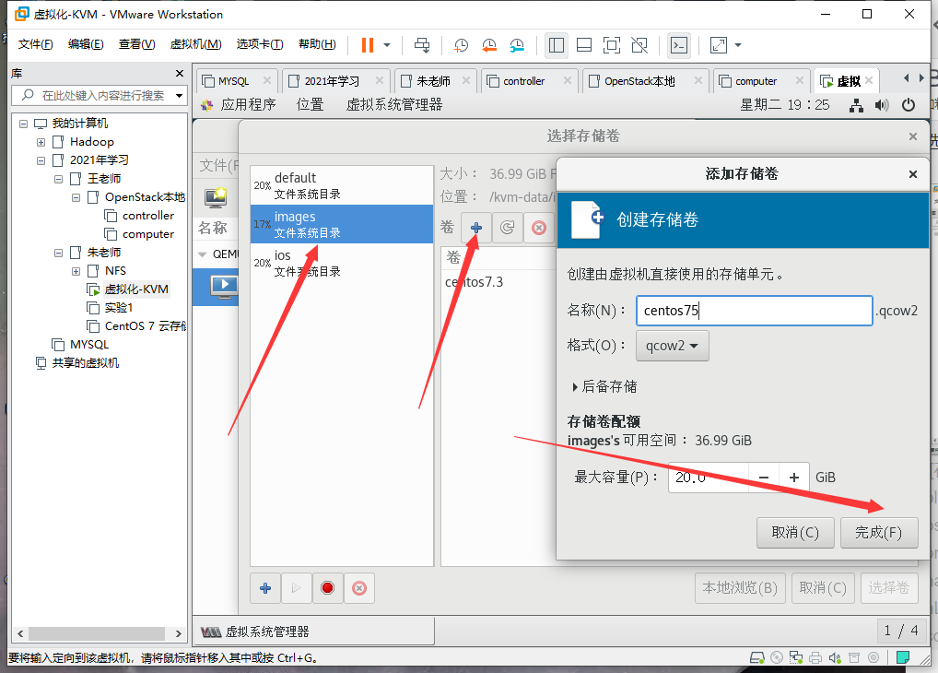
Task: Close the 朱老师 tab
Action: pos(466,80)
